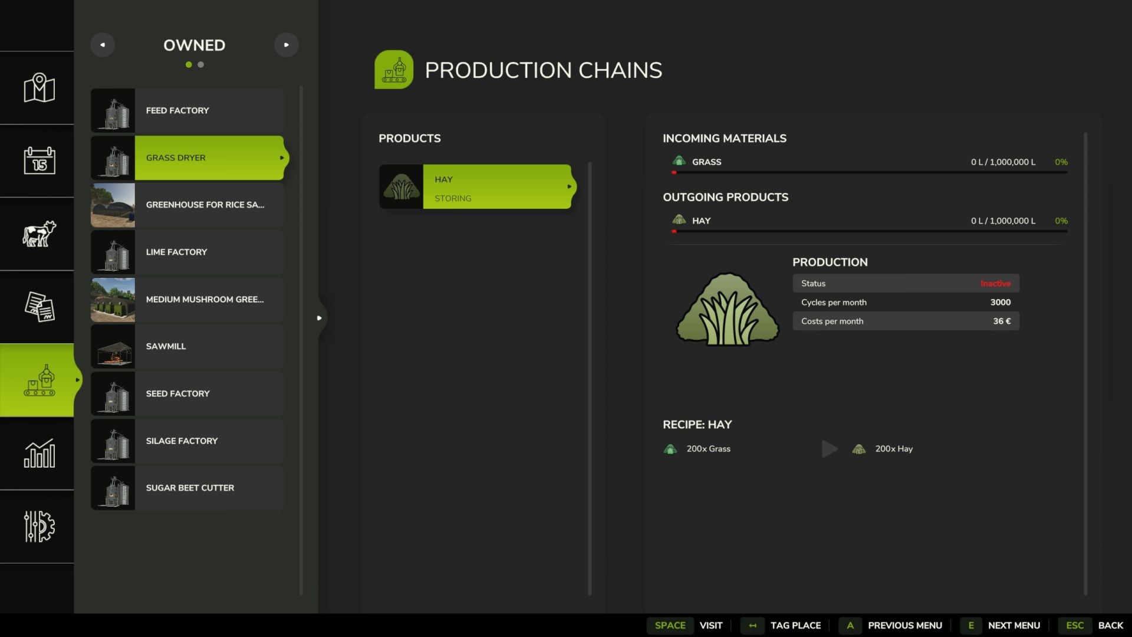Click the Next Menu button

(1000, 625)
